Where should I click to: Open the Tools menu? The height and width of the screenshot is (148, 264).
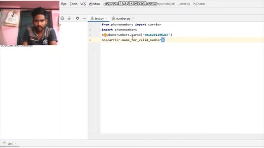coord(73,4)
